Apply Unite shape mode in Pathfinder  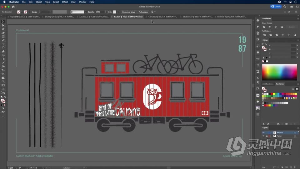(x=264, y=27)
